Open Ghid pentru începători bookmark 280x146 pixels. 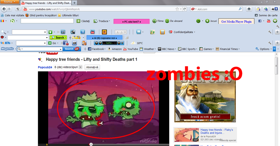click(x=41, y=15)
